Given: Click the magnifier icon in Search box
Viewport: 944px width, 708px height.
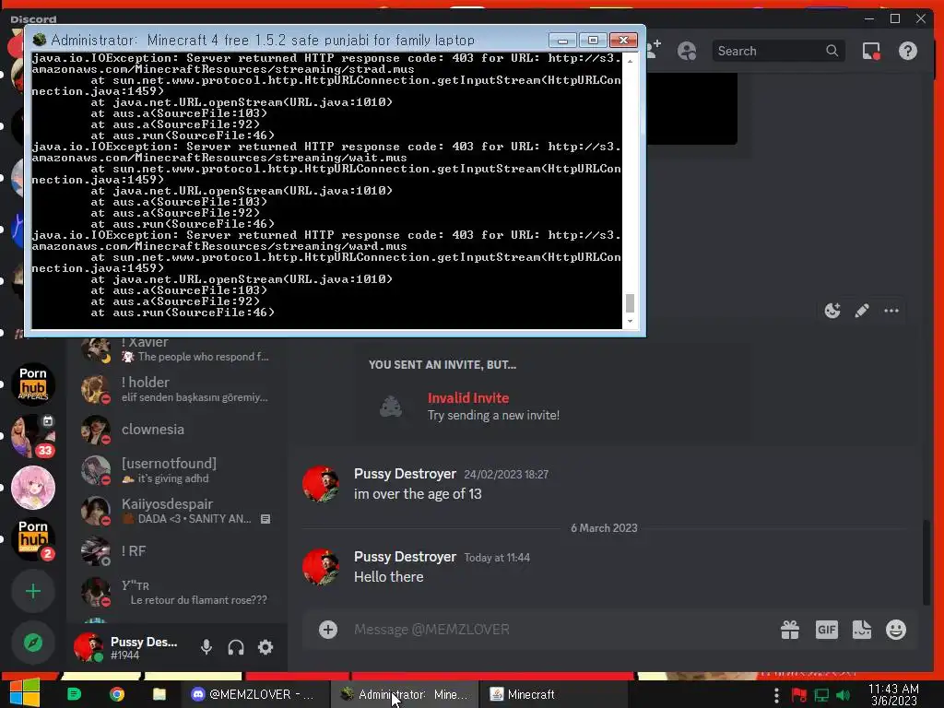Looking at the screenshot, I should click(832, 52).
